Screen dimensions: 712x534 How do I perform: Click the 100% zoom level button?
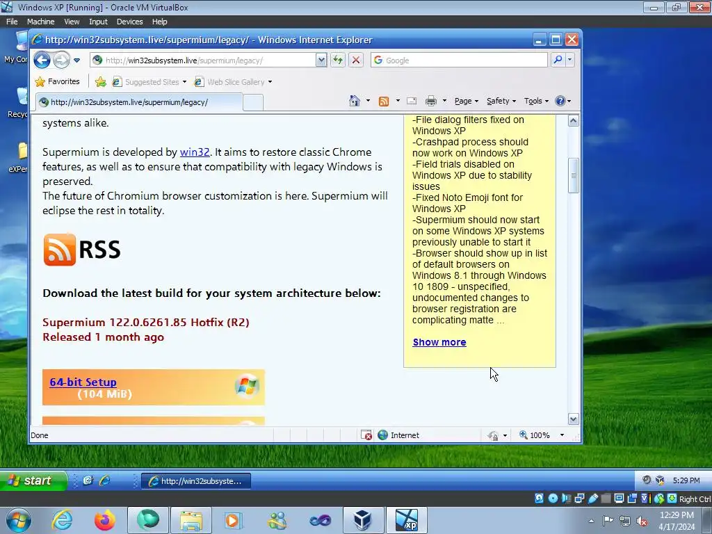coord(535,435)
